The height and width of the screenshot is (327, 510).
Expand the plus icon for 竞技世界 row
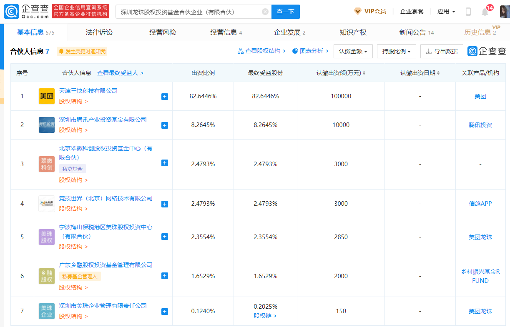pos(165,204)
